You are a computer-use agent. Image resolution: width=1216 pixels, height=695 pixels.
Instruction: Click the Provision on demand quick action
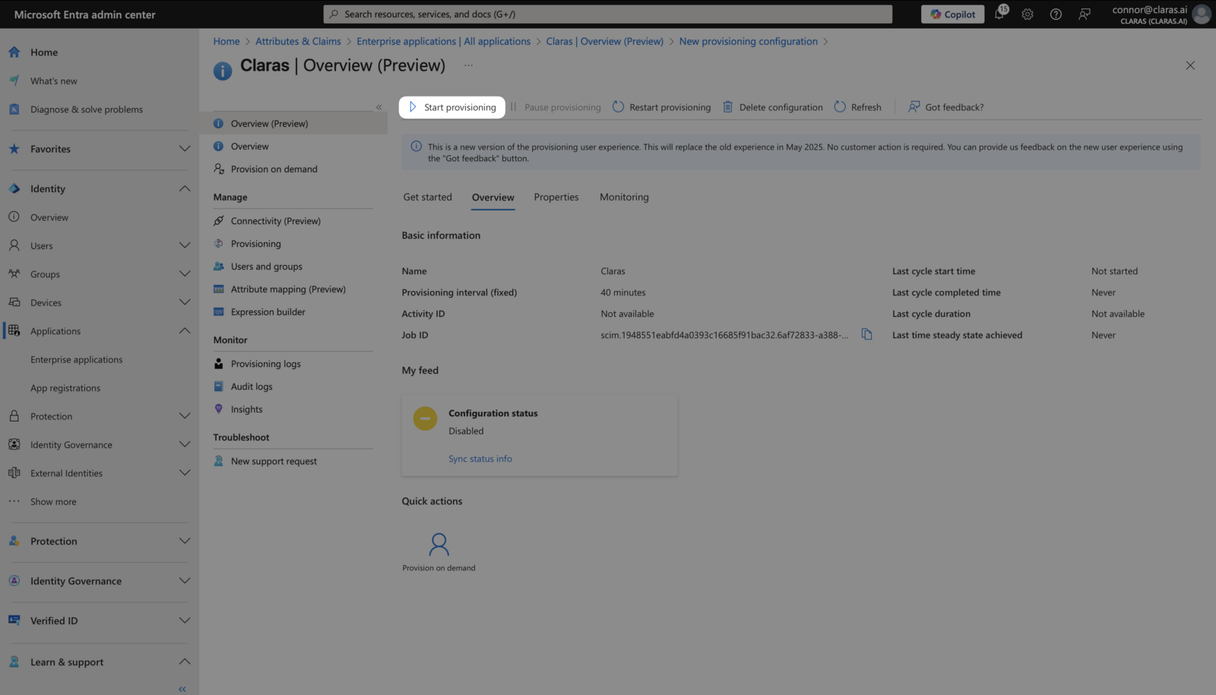(x=439, y=552)
